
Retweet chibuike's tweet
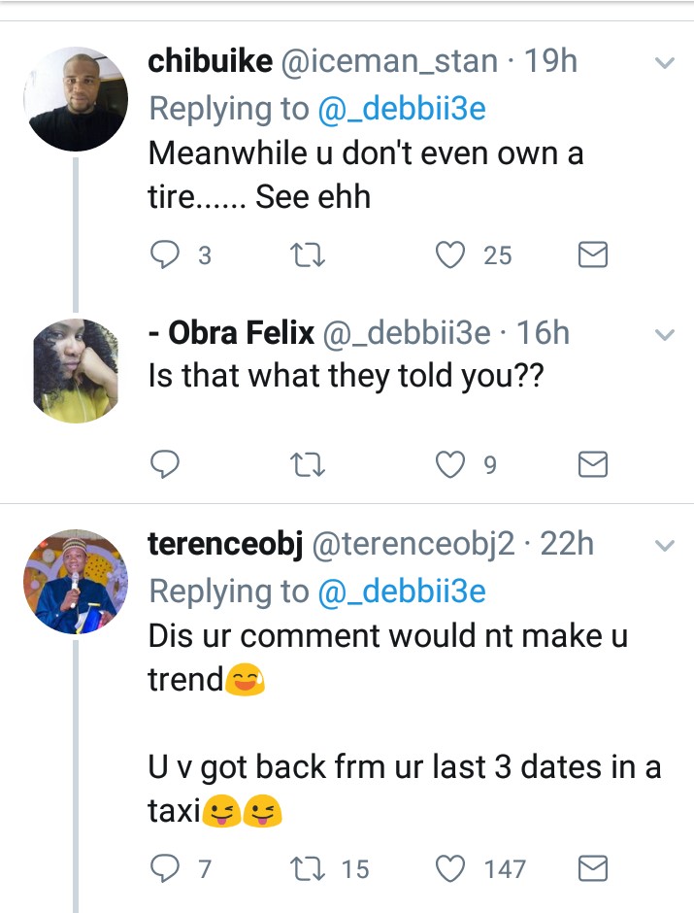pyautogui.click(x=308, y=255)
